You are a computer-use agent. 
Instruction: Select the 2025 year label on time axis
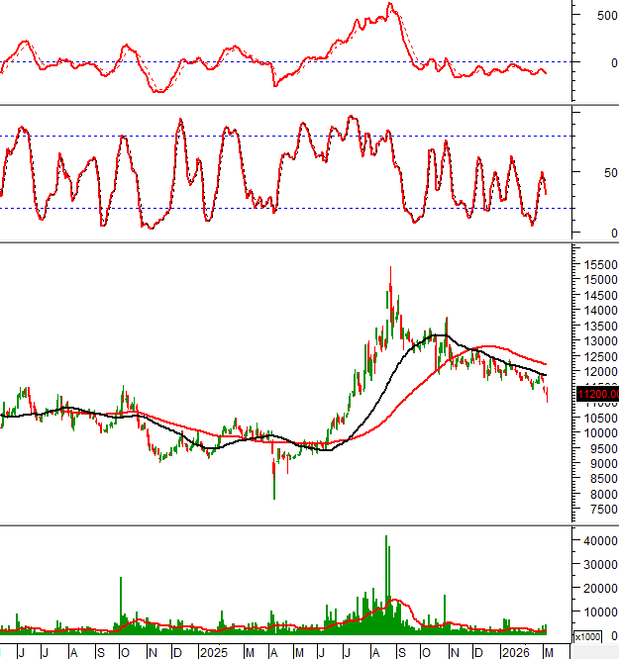(x=212, y=653)
